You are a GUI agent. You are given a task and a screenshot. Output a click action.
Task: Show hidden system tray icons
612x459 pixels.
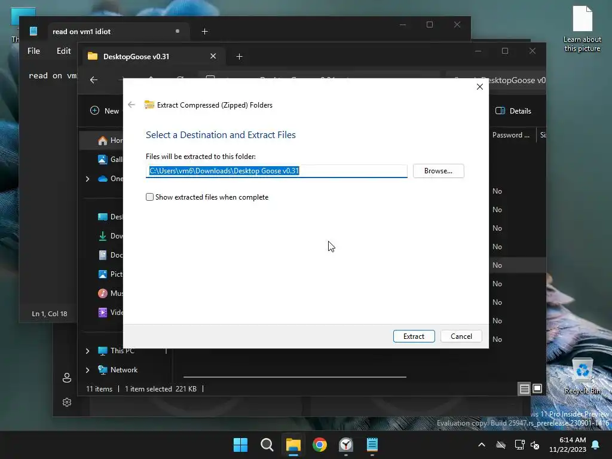coord(482,445)
